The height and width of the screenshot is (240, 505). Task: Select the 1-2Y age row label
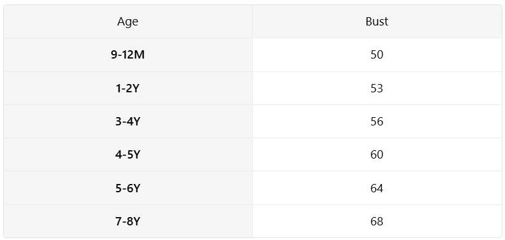tap(128, 88)
